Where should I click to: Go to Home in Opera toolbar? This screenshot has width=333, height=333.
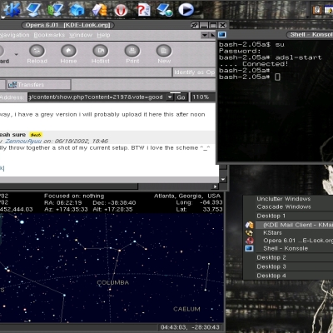tap(68, 54)
